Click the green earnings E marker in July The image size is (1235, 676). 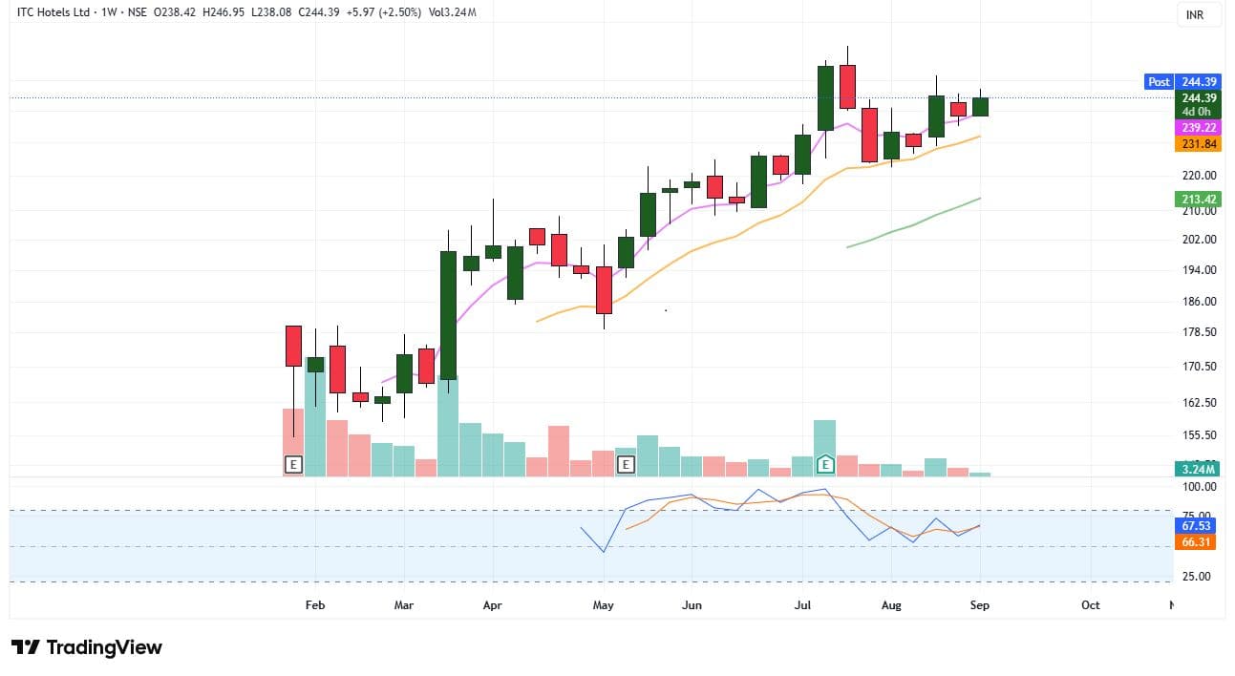[x=825, y=465]
